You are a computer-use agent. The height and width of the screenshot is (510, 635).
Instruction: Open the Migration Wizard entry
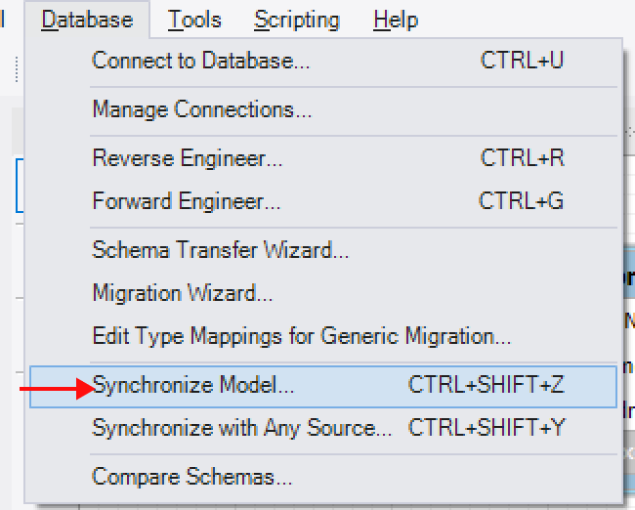[323, 293]
